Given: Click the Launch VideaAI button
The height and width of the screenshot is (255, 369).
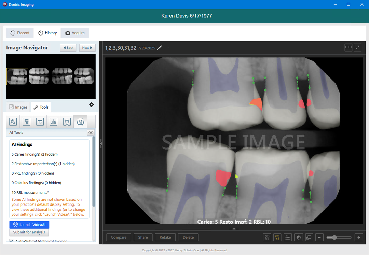Looking at the screenshot, I should tap(29, 225).
